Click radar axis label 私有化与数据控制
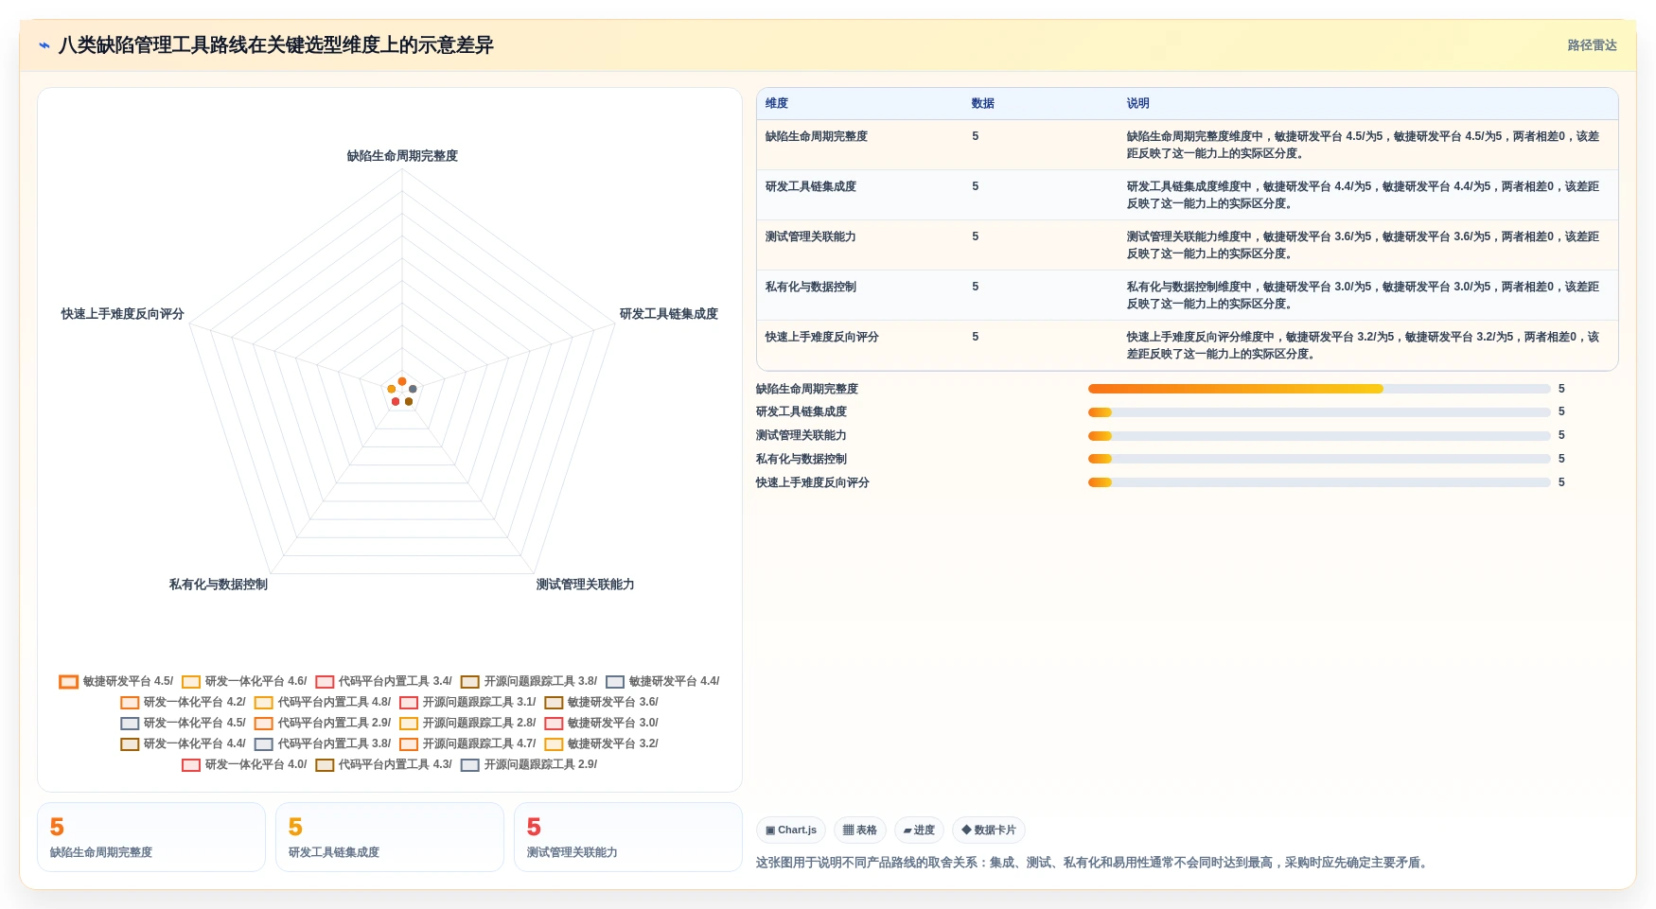 [x=219, y=585]
